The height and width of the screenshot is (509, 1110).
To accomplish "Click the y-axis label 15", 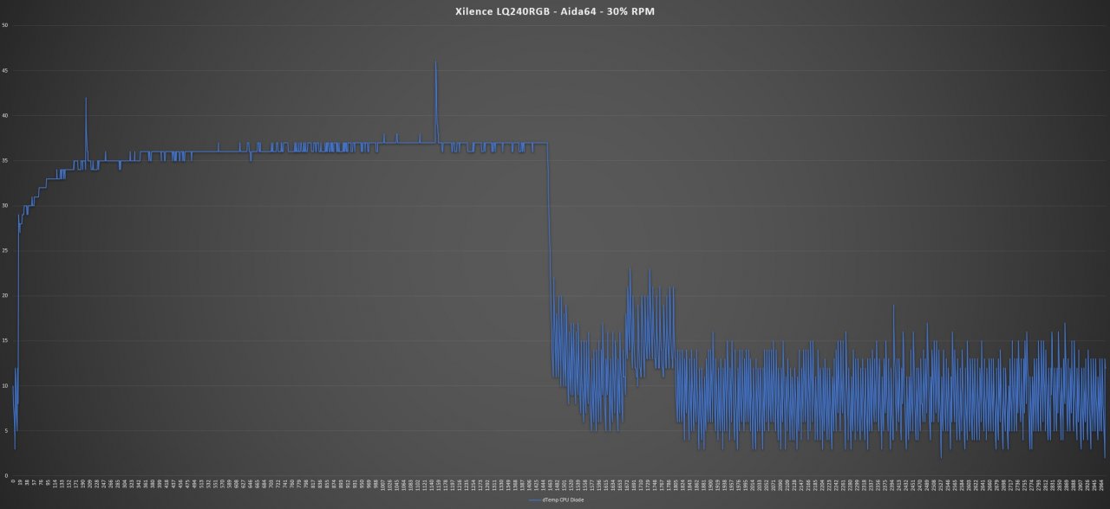I will 6,340.
